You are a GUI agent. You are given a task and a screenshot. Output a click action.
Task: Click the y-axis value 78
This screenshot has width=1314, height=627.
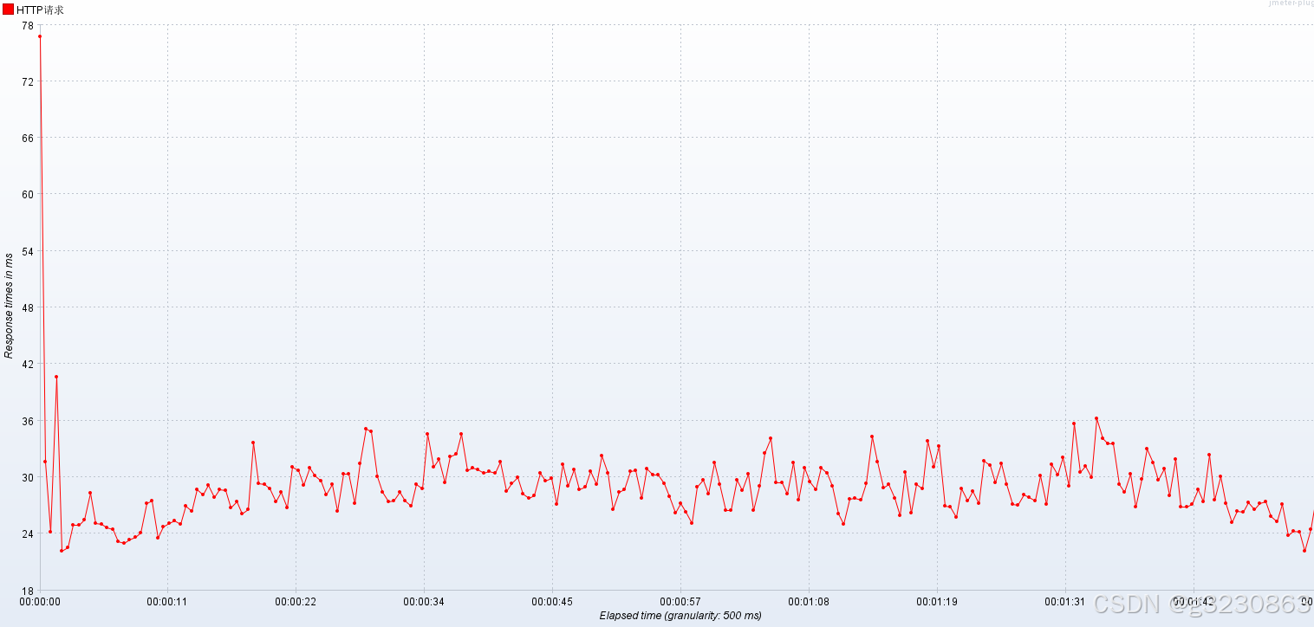point(28,25)
